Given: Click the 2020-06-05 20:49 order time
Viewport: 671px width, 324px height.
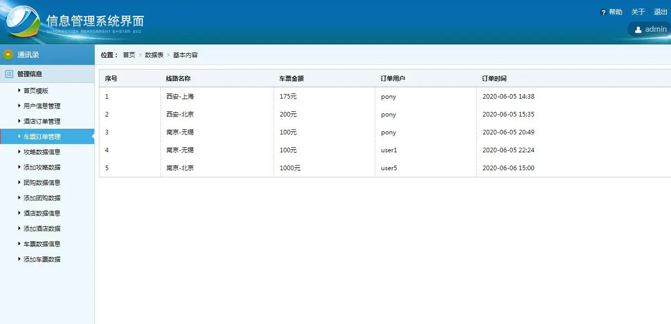Looking at the screenshot, I should click(x=509, y=132).
